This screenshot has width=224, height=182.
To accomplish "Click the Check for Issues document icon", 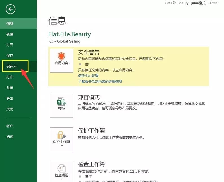I will [x=62, y=168].
